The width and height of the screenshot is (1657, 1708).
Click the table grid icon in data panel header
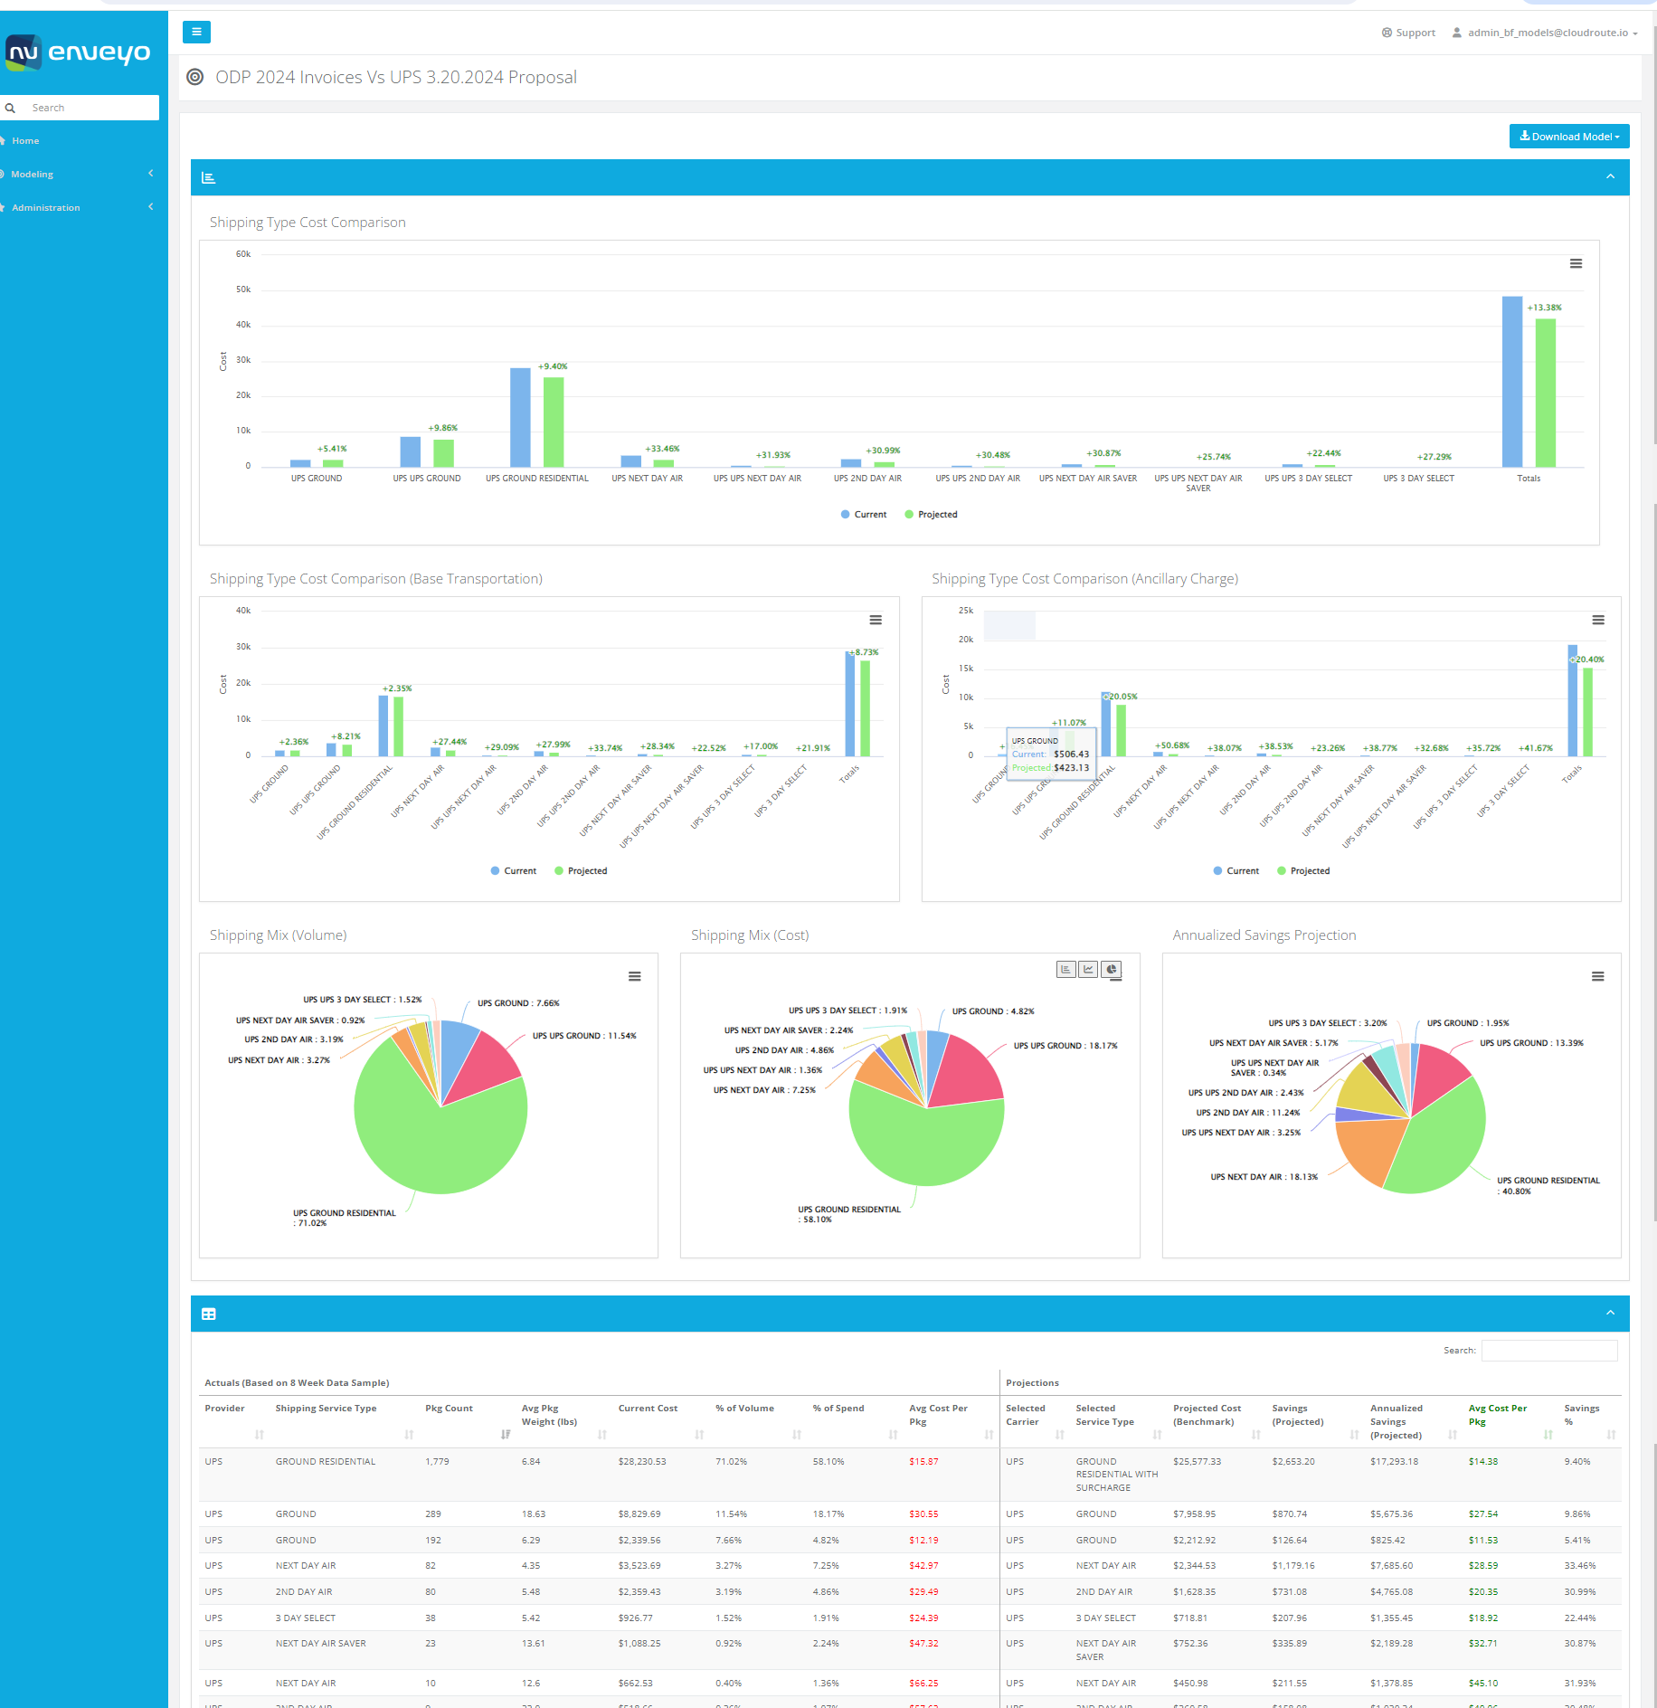click(x=208, y=1314)
